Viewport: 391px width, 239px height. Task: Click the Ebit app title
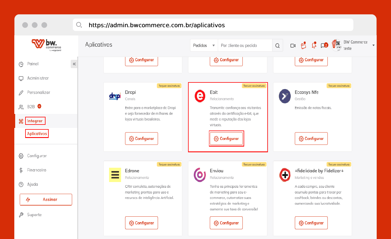[x=214, y=92]
